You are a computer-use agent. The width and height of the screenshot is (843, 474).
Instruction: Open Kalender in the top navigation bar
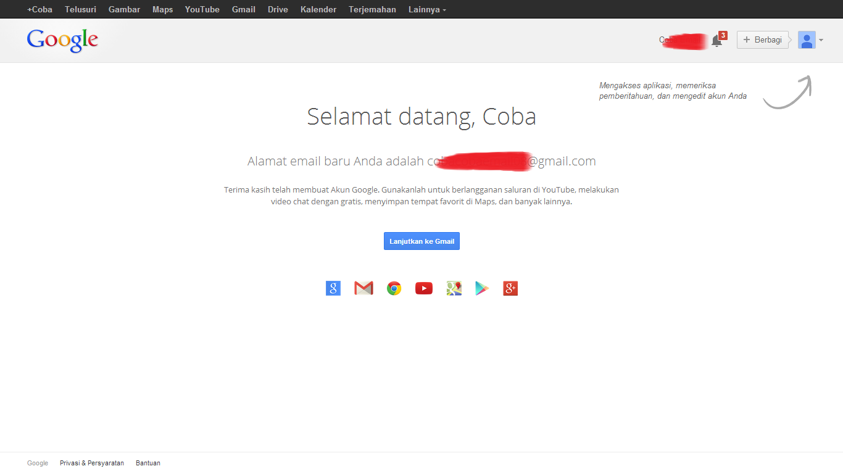(x=318, y=9)
